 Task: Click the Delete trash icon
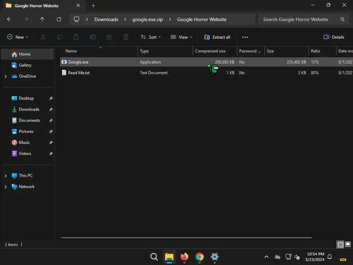click(x=126, y=37)
